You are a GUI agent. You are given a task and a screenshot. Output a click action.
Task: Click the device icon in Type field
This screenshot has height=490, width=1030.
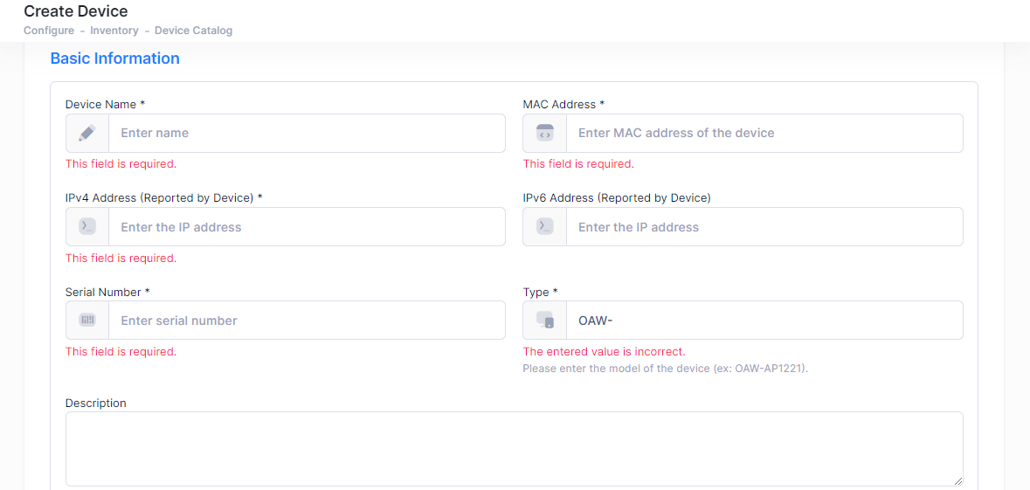(x=544, y=320)
